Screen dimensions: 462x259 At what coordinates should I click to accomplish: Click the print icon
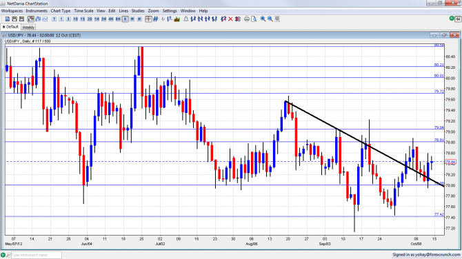[247, 19]
